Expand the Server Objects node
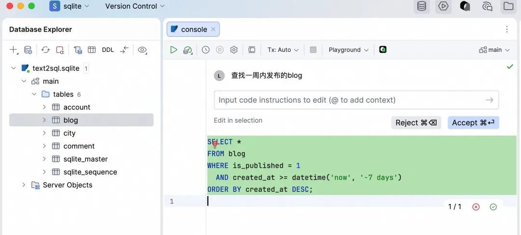This screenshot has height=235, width=521. point(24,185)
